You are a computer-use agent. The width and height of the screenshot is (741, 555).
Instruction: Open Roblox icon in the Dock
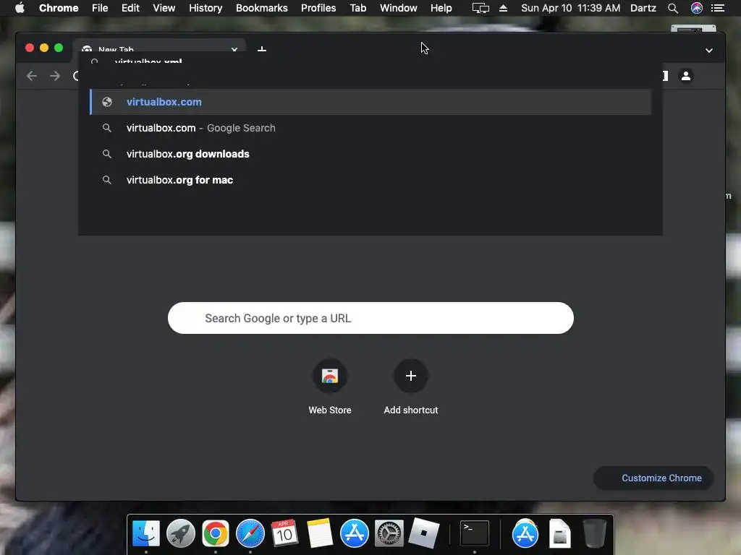[424, 533]
